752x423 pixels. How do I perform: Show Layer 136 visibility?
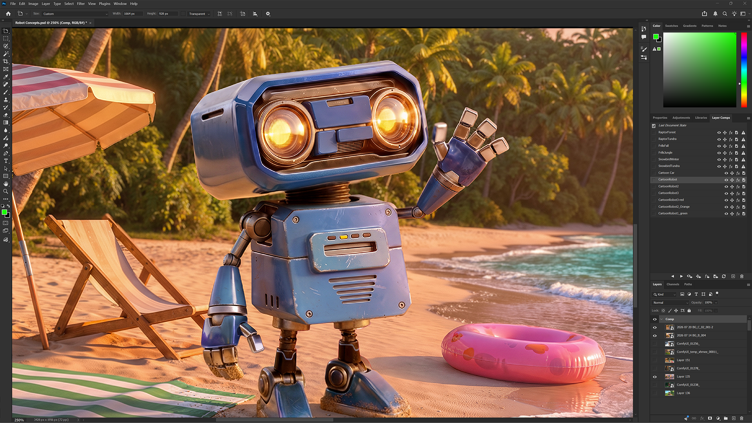[655, 393]
